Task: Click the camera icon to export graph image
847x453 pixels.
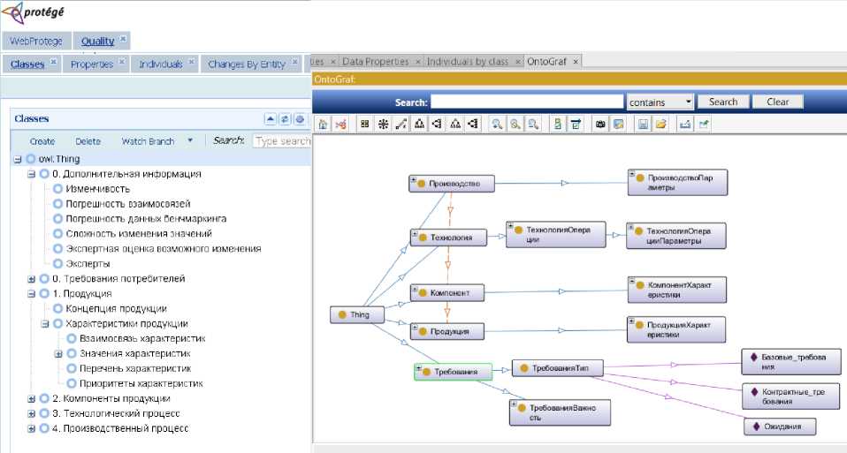Action: [x=600, y=125]
